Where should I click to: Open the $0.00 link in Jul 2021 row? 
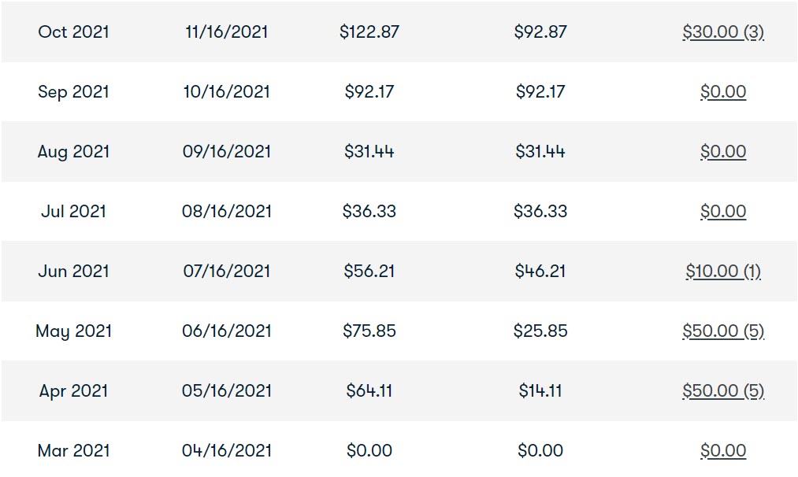[723, 211]
